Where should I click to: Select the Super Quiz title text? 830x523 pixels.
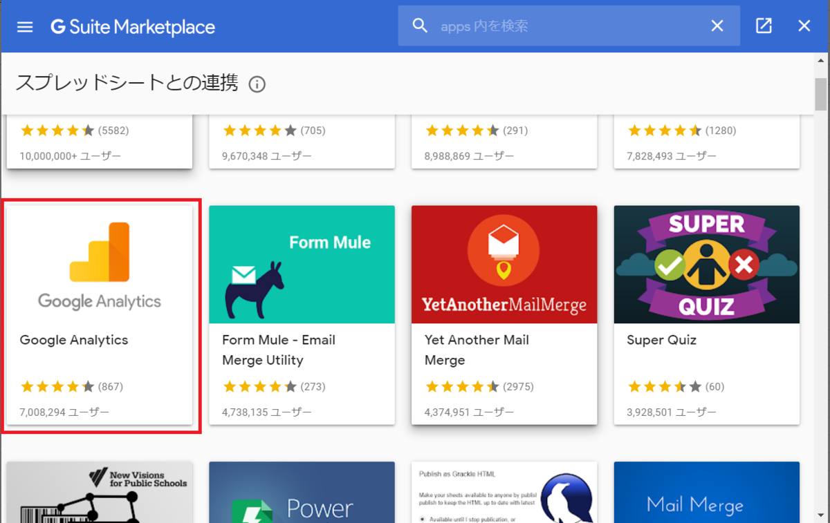[661, 340]
